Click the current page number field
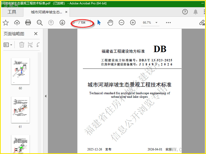 (74, 23)
